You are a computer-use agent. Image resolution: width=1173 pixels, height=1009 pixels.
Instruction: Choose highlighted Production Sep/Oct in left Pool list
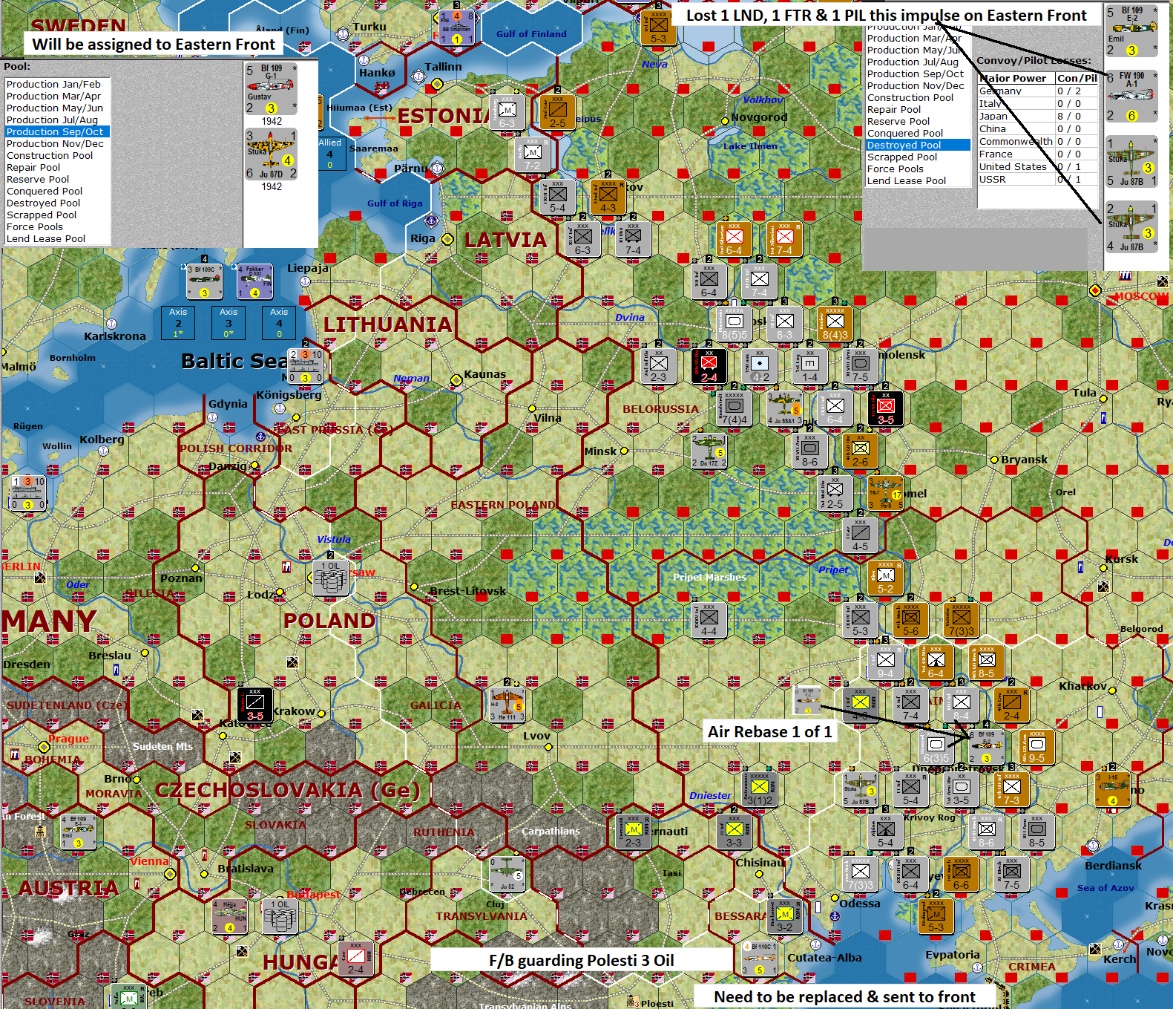57,131
